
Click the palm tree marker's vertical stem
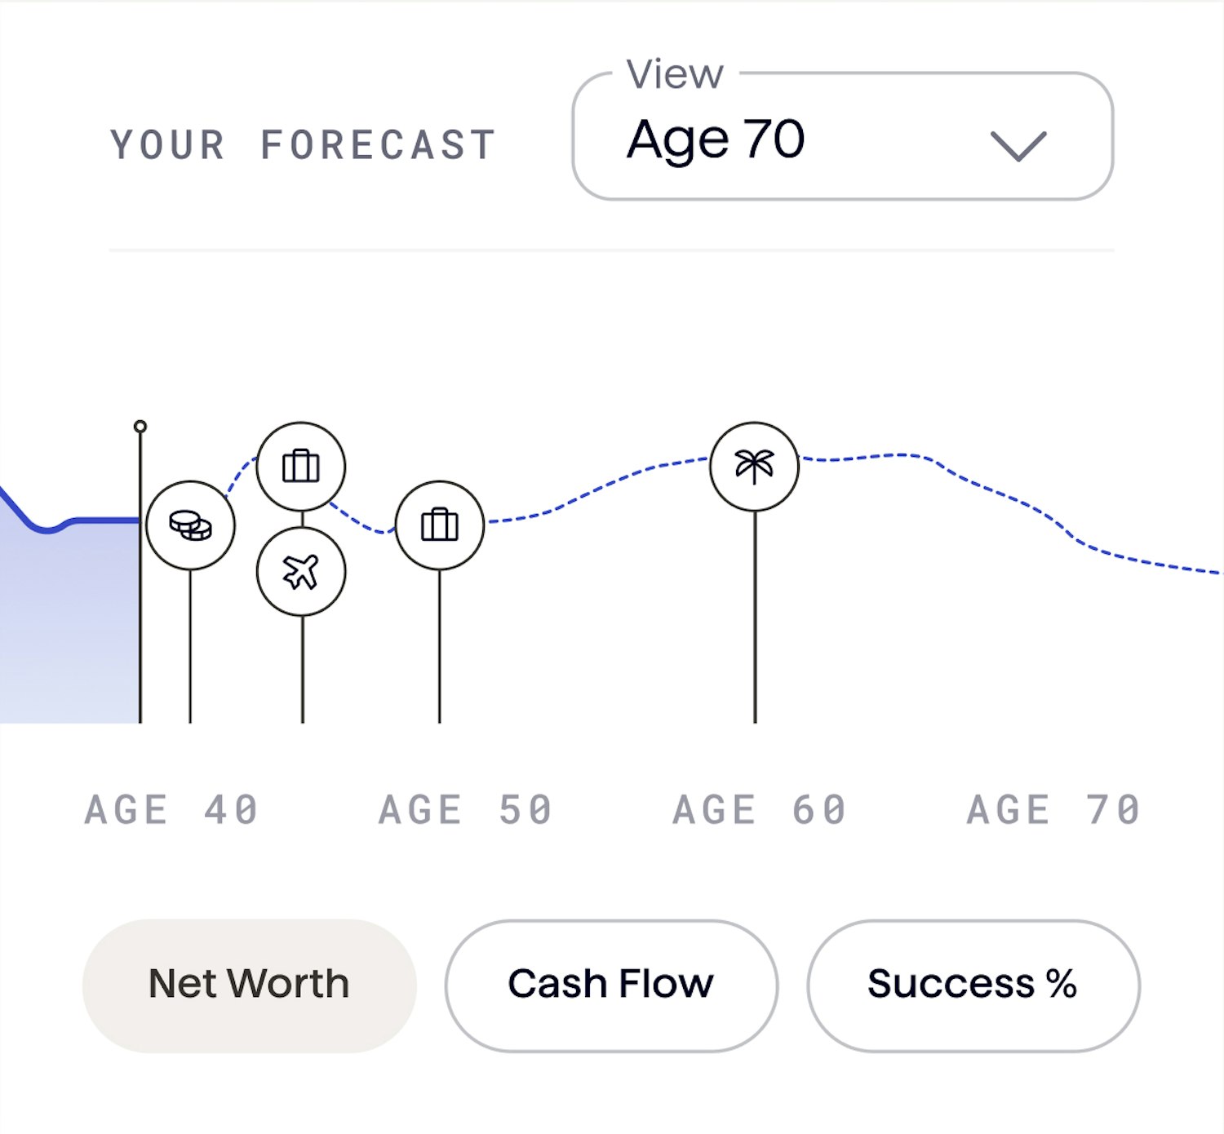(755, 618)
